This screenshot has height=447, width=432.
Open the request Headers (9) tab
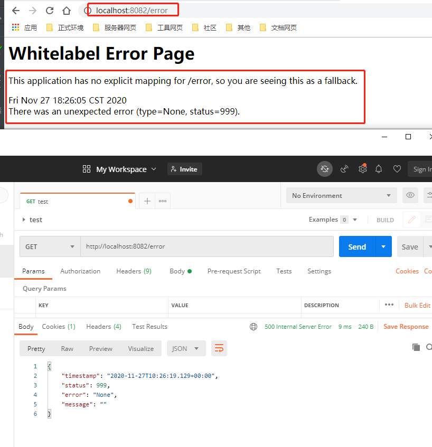pyautogui.click(x=134, y=271)
